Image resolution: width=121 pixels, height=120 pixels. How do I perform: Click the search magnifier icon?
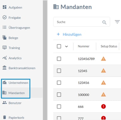(104, 22)
